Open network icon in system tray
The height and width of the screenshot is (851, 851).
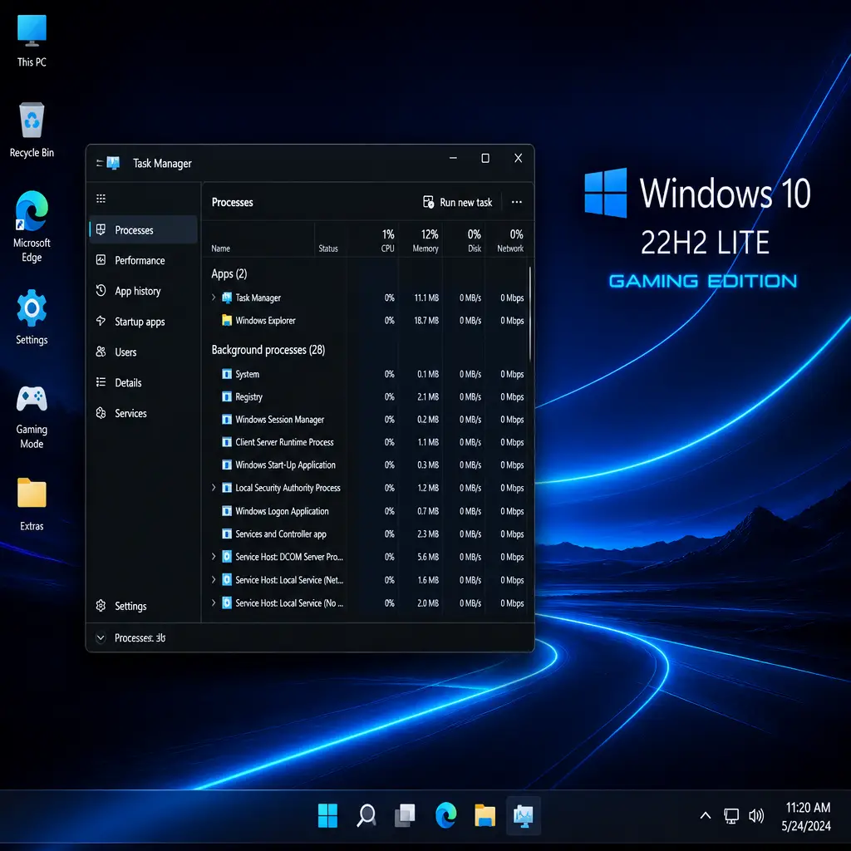tap(731, 815)
